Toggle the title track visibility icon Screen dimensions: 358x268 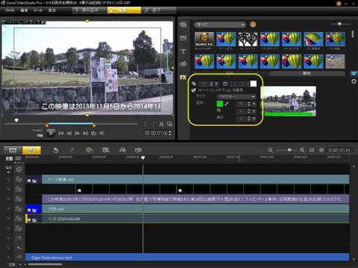click(19, 237)
